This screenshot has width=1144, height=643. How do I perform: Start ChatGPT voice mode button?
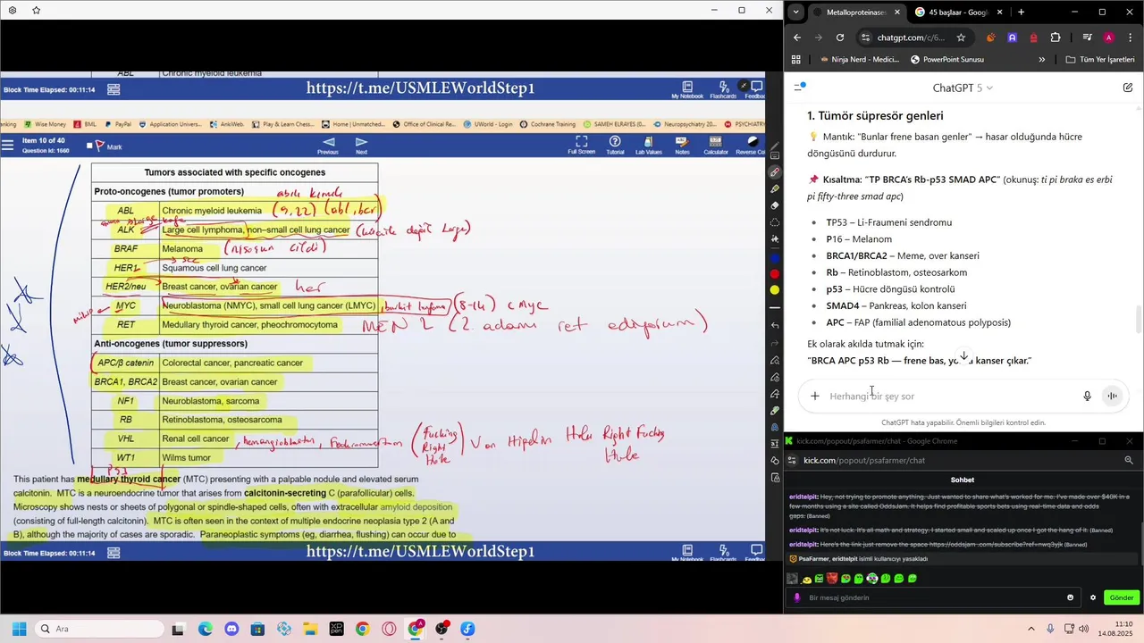tap(1113, 396)
